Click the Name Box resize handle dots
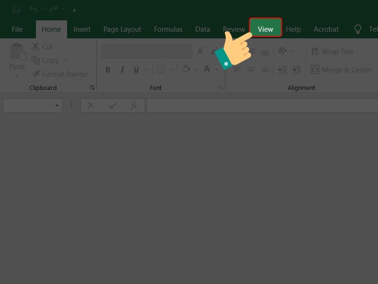 (x=72, y=106)
